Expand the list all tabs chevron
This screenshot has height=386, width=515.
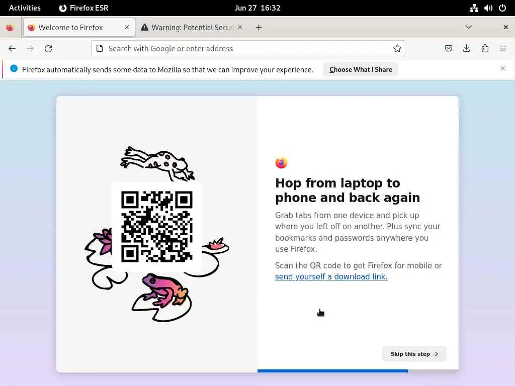[x=469, y=27]
